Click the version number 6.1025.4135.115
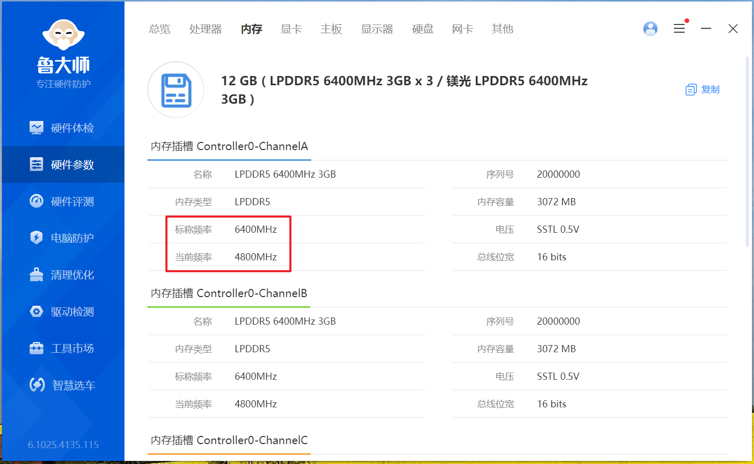754x464 pixels. click(63, 445)
